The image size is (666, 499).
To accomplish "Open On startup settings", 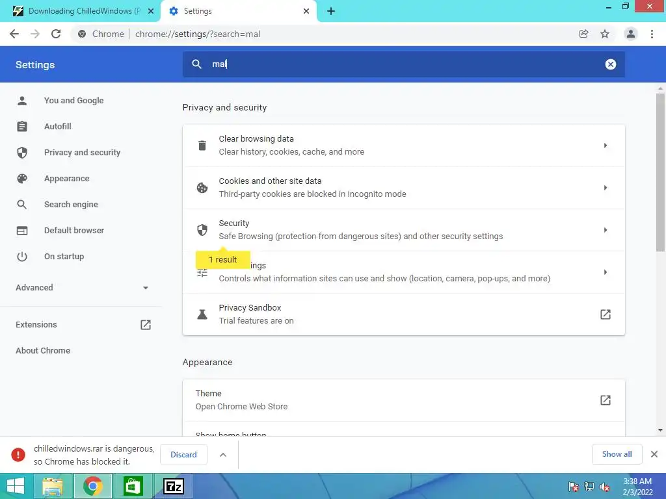I will point(64,256).
